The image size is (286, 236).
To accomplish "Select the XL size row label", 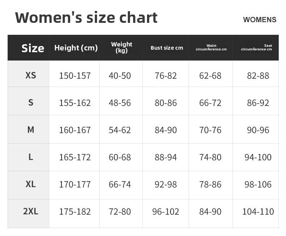I will pos(31,184).
